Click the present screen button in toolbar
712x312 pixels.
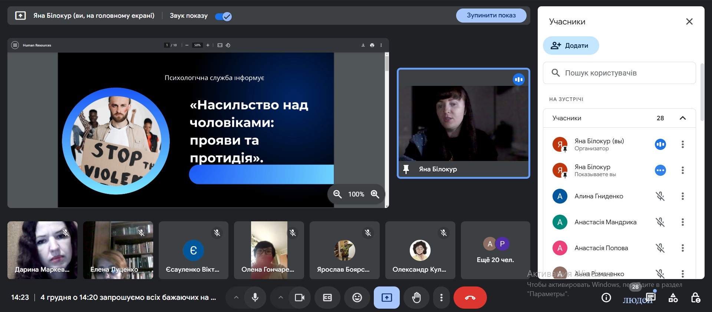point(387,298)
